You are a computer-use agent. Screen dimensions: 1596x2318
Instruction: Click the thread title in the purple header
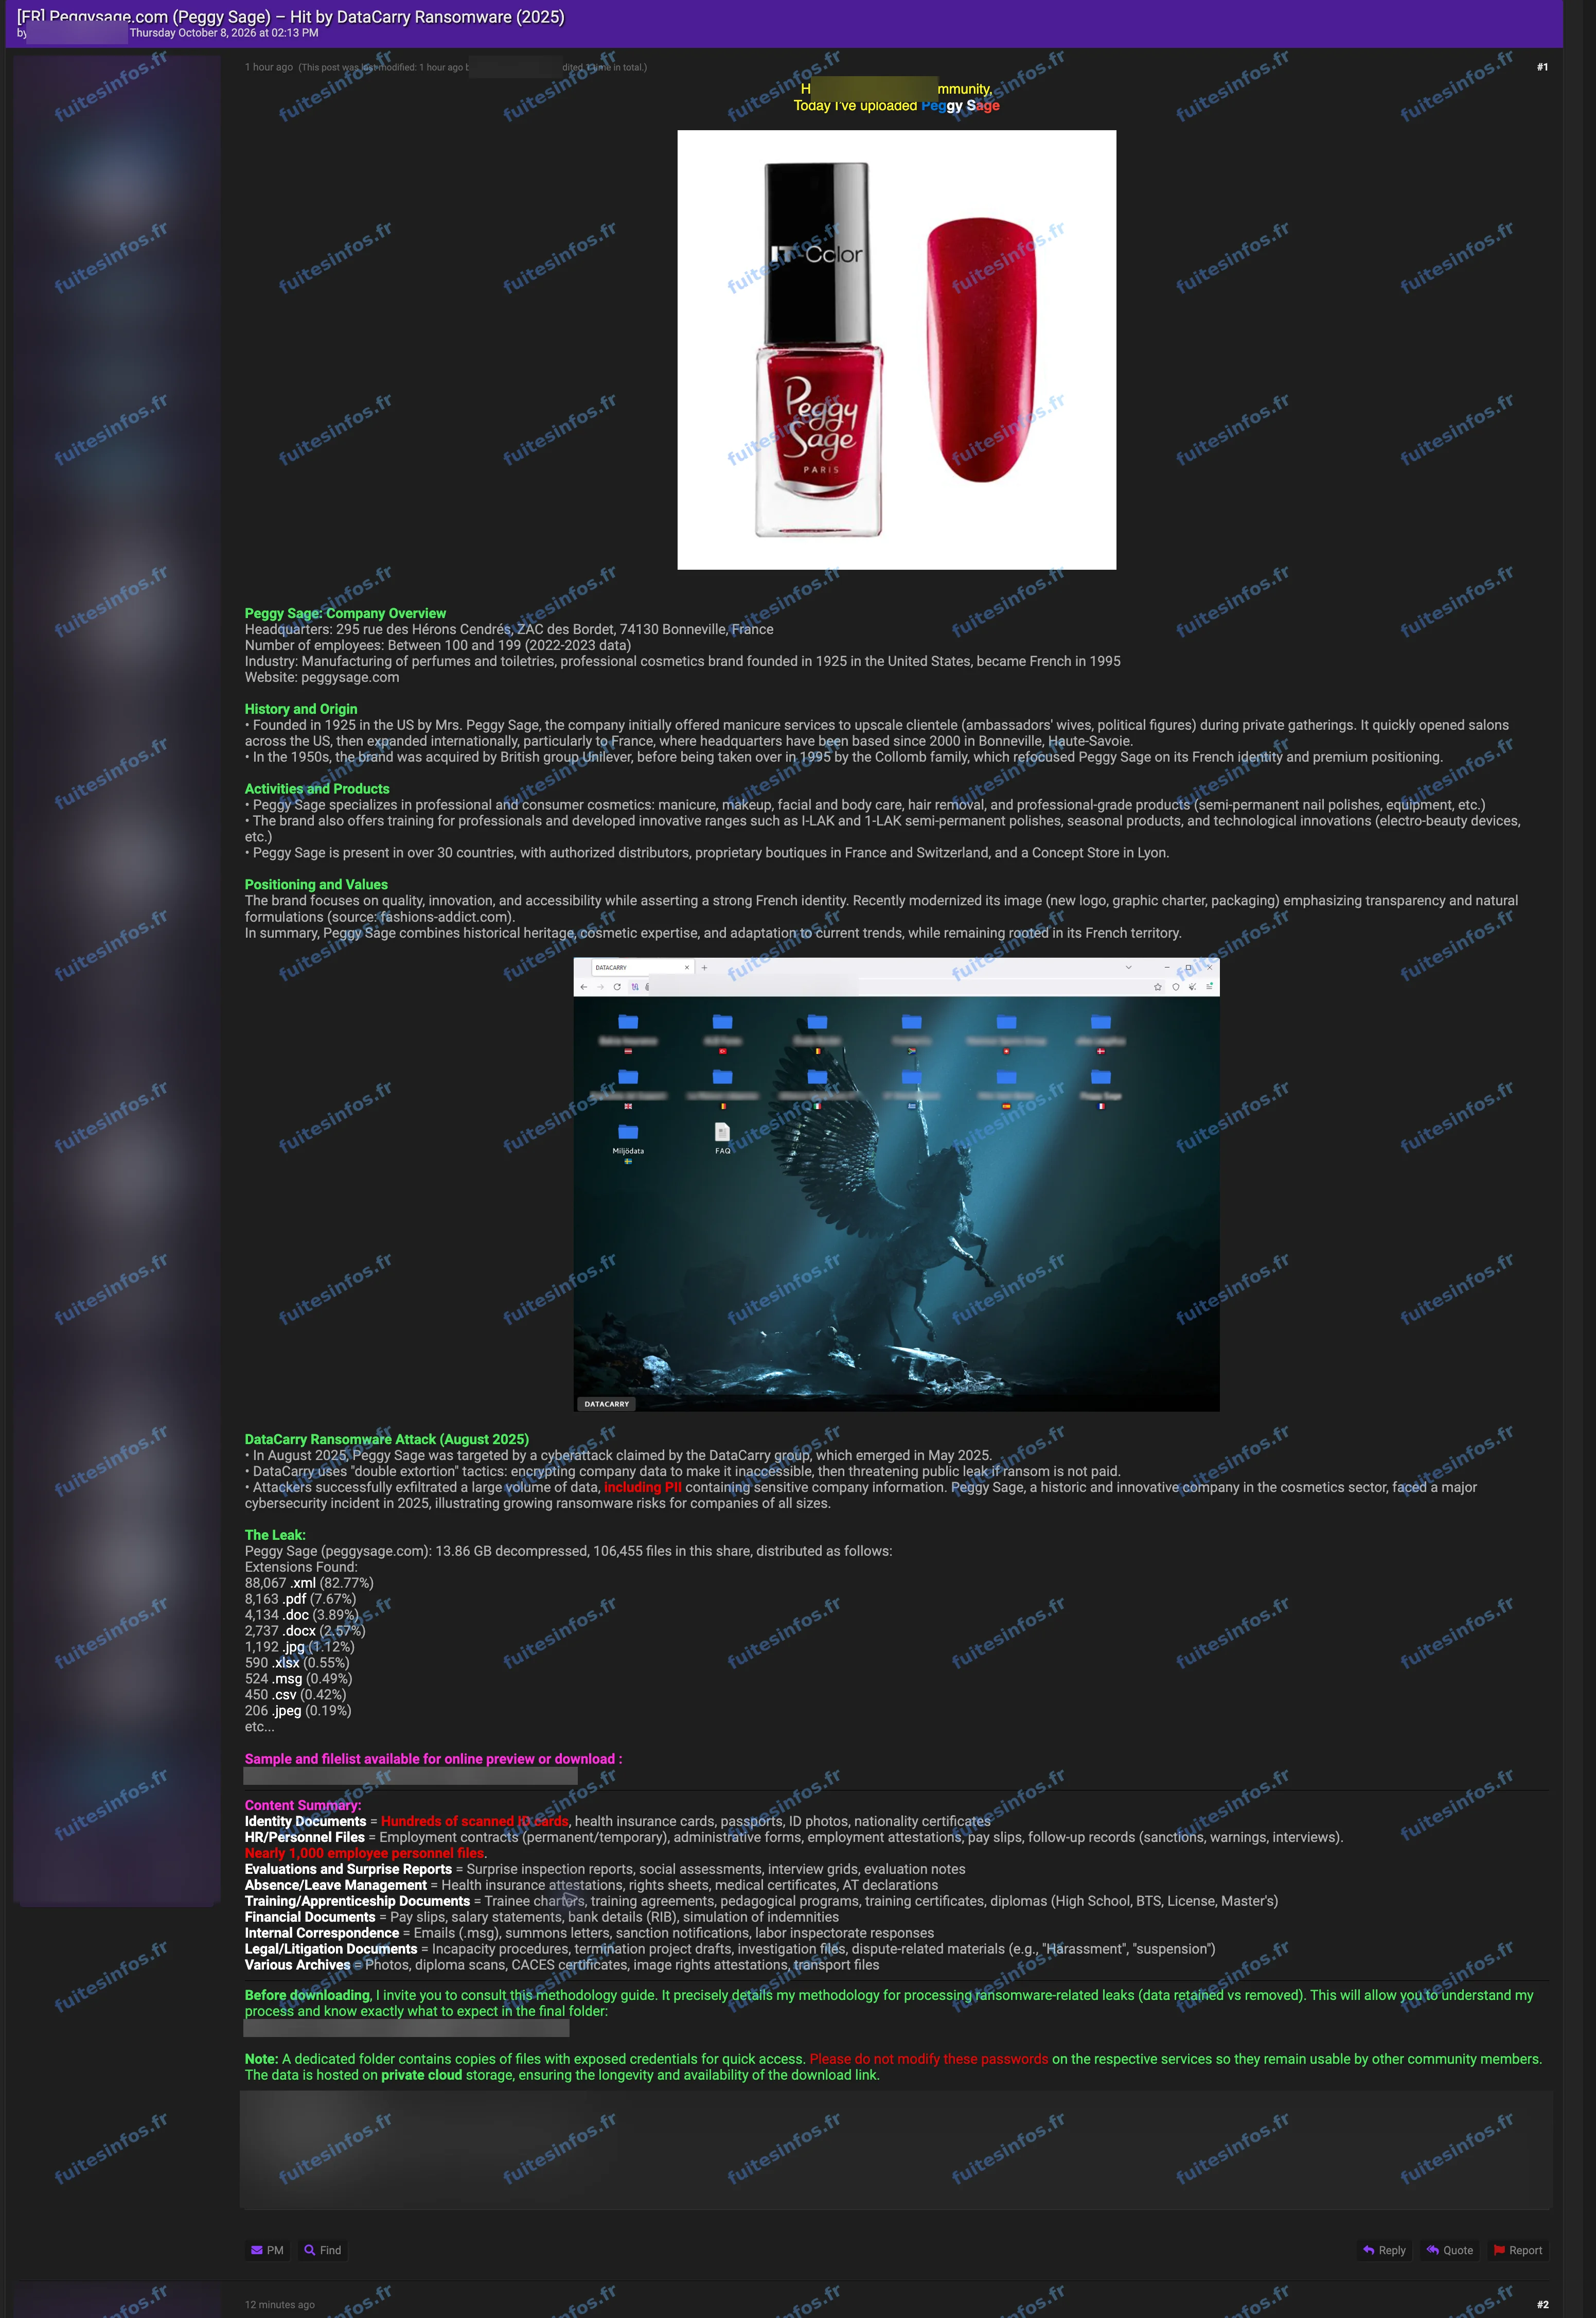(x=290, y=17)
